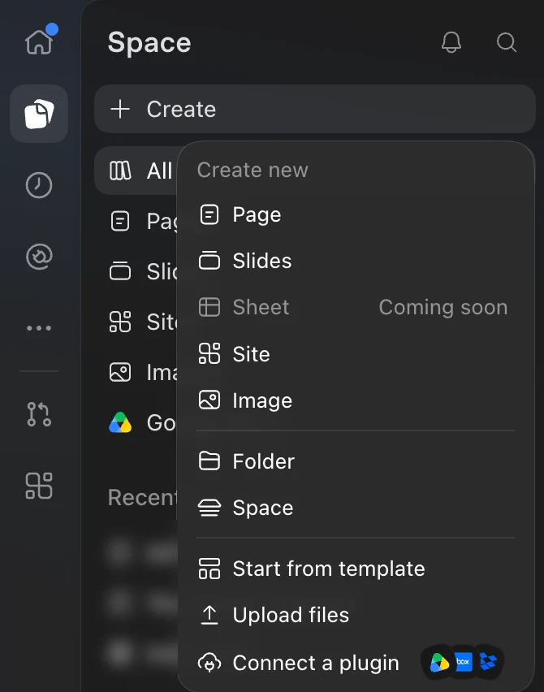544x692 pixels.
Task: Click the Dropbox plugin icon
Action: pos(488,662)
